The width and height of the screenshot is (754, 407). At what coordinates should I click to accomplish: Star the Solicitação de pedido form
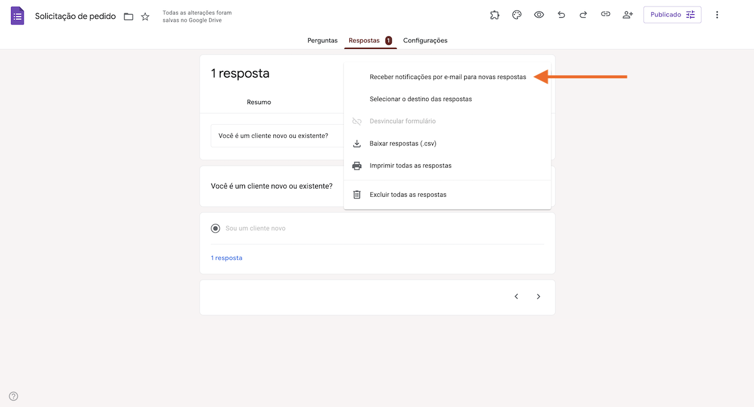[145, 16]
